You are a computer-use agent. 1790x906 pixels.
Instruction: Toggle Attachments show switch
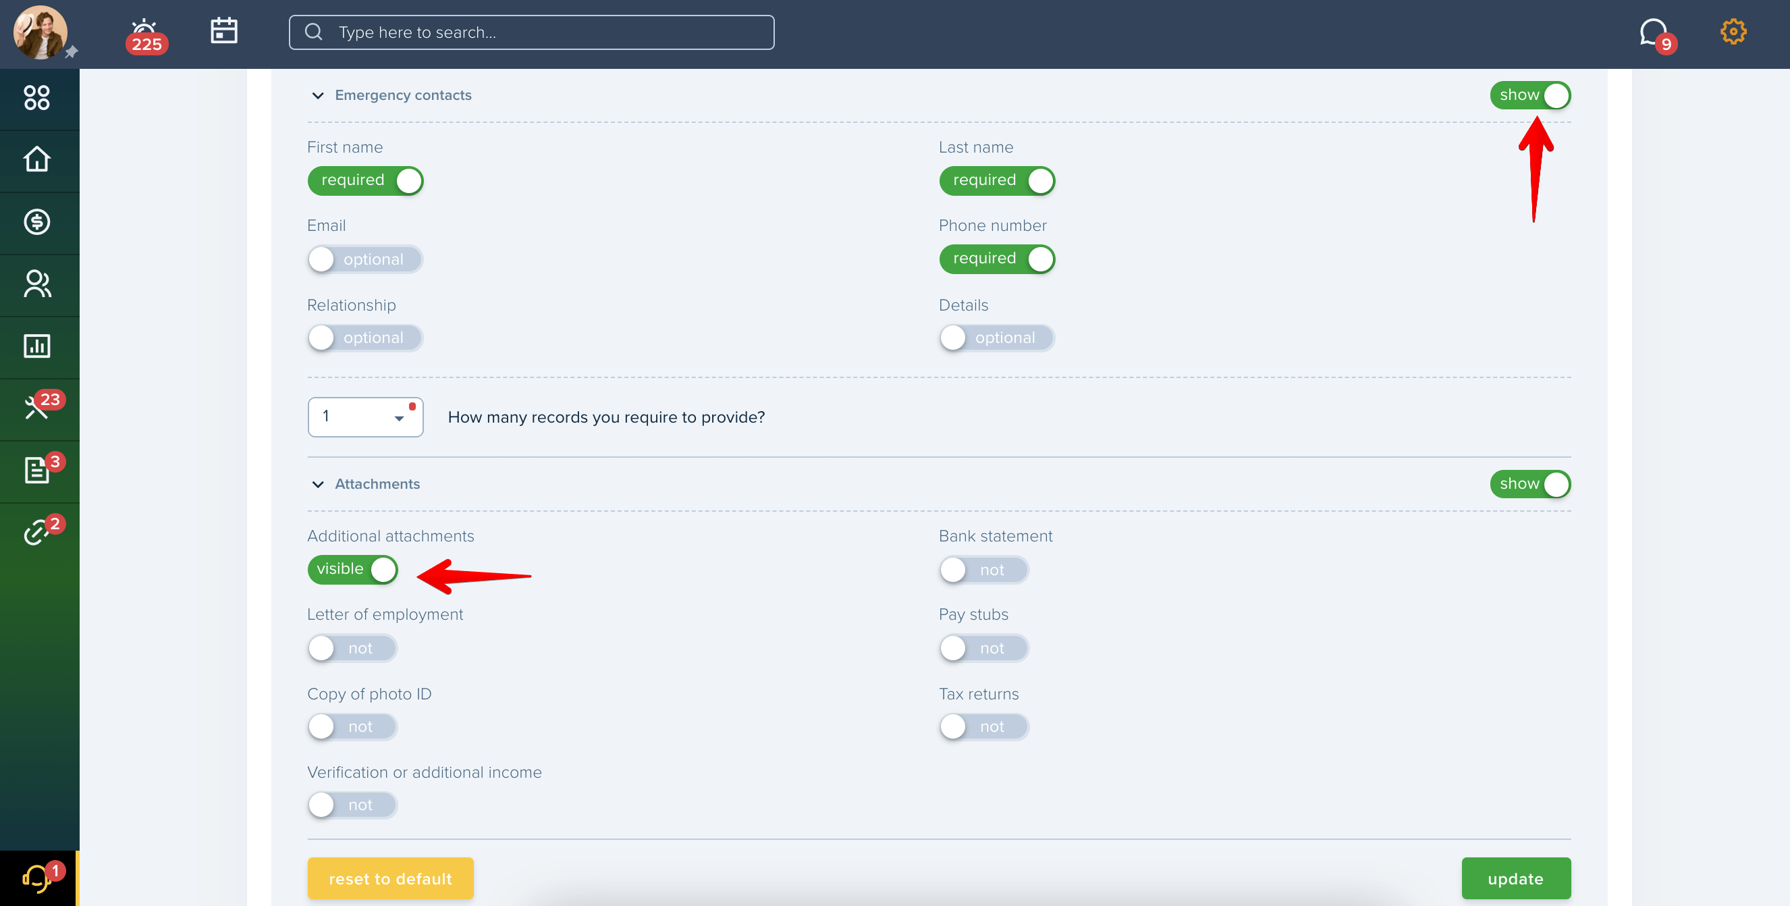(1529, 484)
